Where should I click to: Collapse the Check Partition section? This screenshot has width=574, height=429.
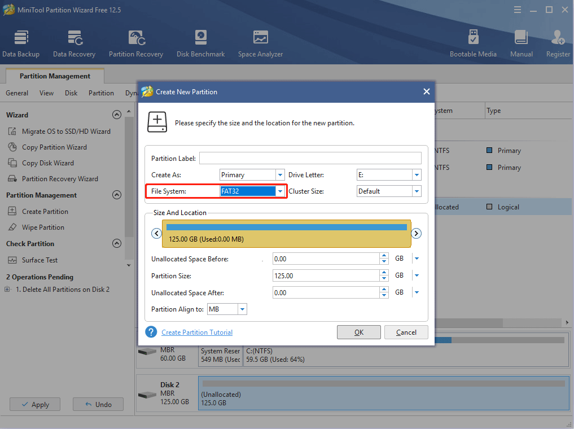[x=117, y=243]
